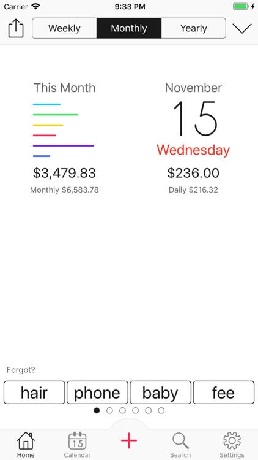Select the second page indicator dot
258x460 pixels.
[109, 410]
